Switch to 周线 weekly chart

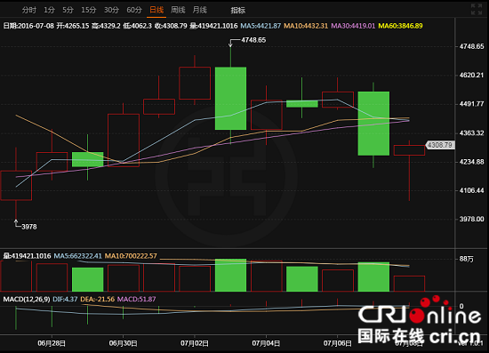click(178, 10)
